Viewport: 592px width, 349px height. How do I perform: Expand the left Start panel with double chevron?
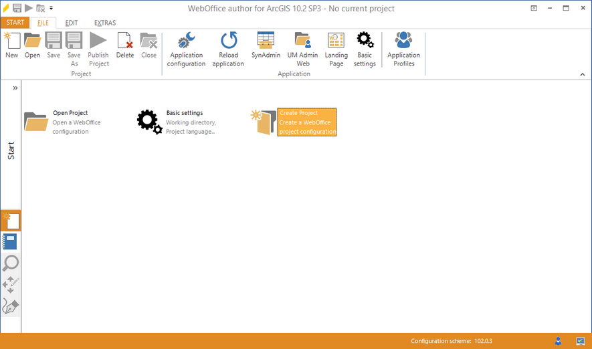click(x=15, y=88)
